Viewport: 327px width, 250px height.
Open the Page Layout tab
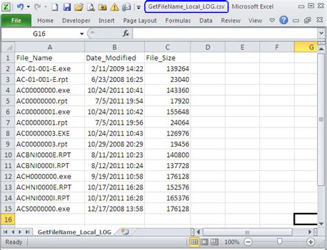pyautogui.click(x=140, y=21)
